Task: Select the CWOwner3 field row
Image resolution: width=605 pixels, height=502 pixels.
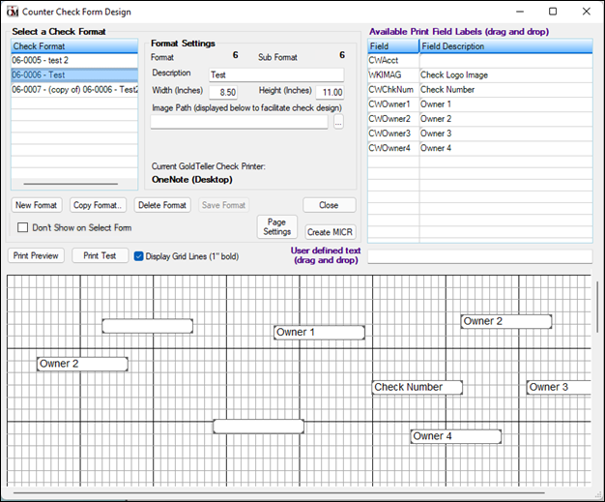Action: point(480,133)
